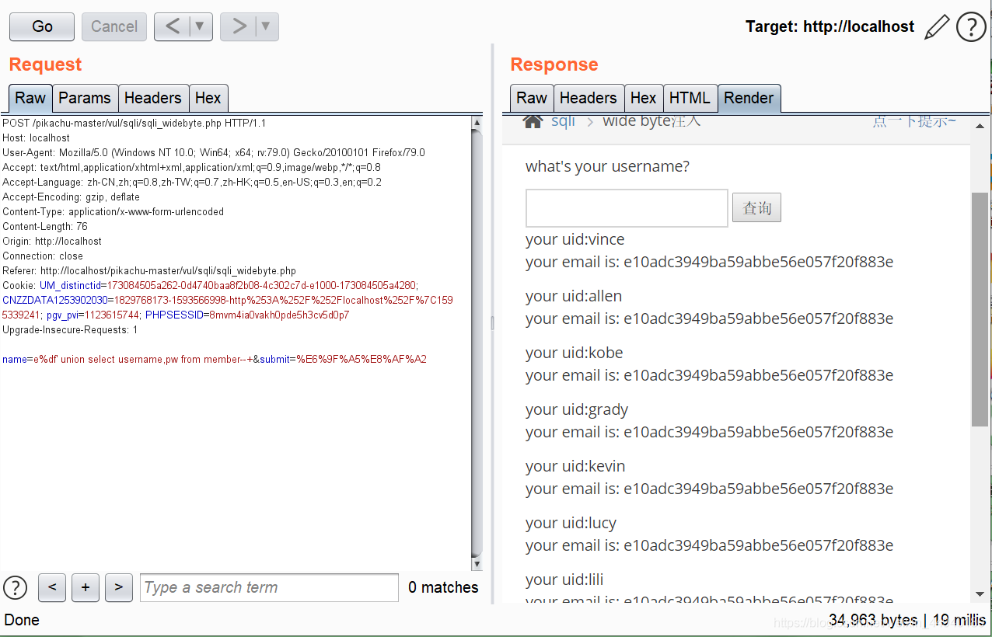Click the hint link at top right of page
Viewport: 992px width, 637px height.
click(x=914, y=121)
